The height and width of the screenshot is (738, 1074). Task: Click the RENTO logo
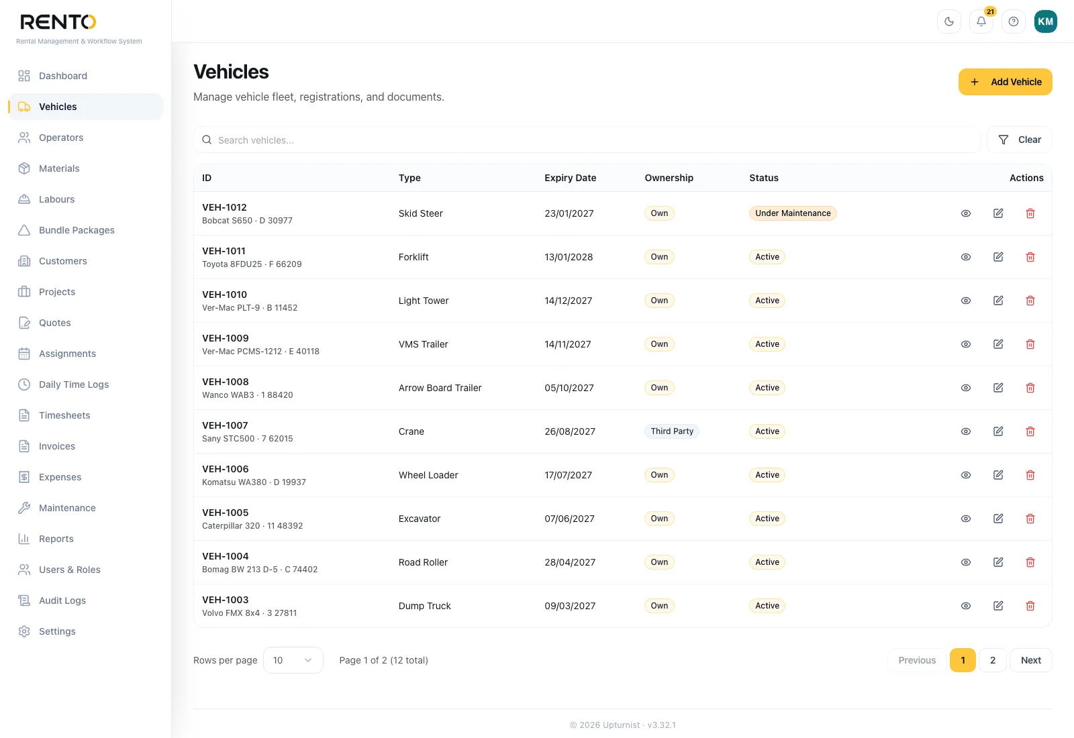(x=58, y=22)
